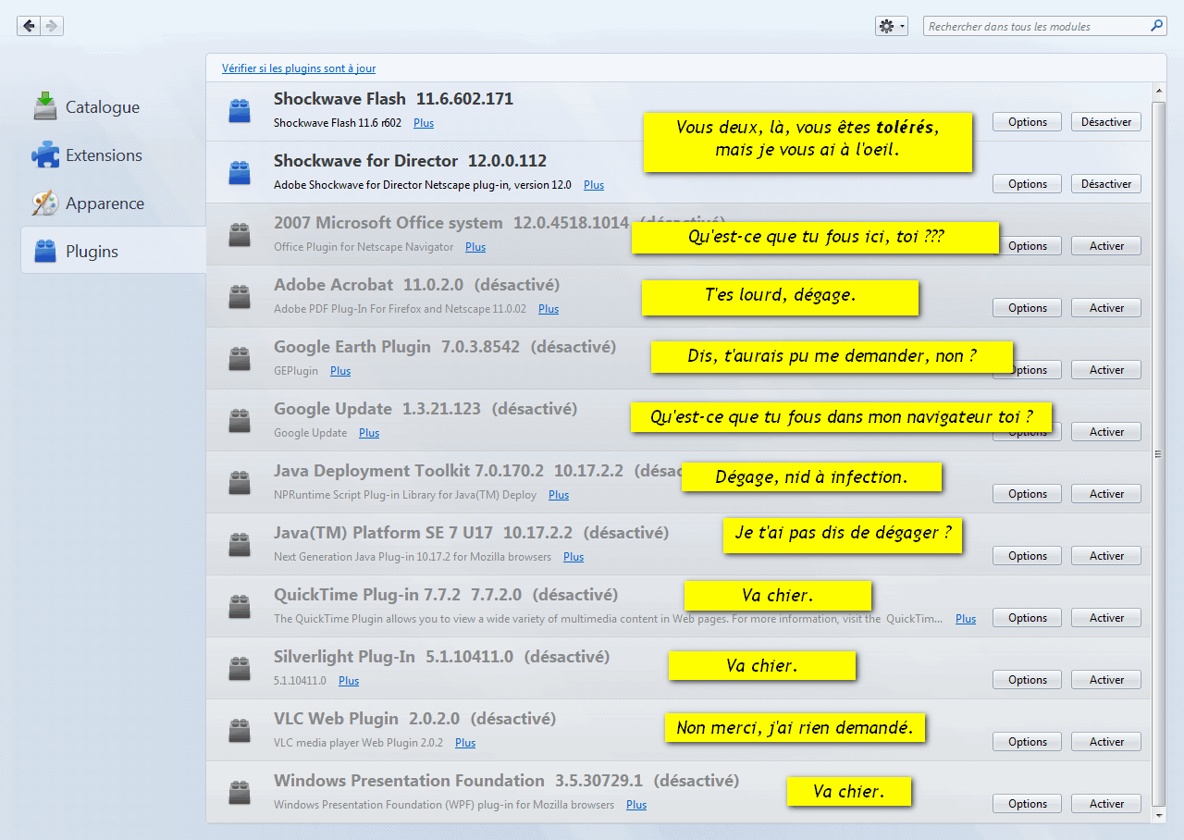The width and height of the screenshot is (1184, 840).
Task: Activate the VLC Web Plugin
Action: [x=1106, y=742]
